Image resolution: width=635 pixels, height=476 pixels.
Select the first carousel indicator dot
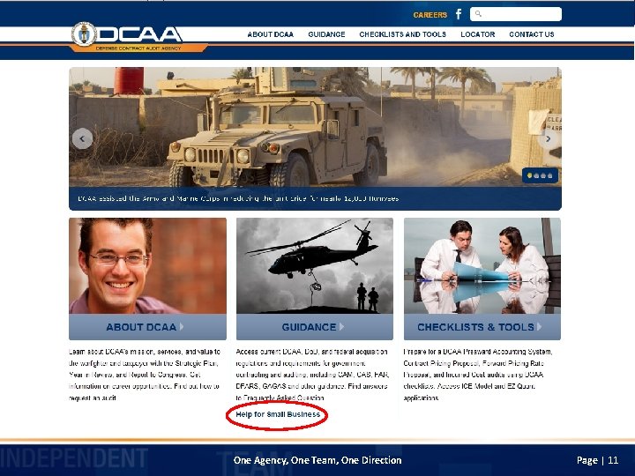pos(529,175)
